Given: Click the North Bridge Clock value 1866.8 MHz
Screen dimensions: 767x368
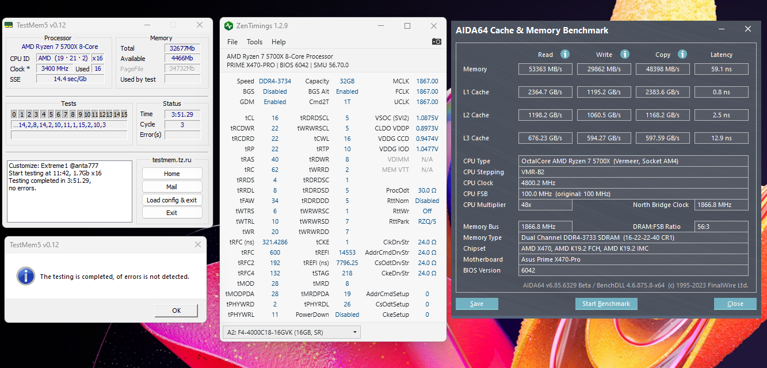Looking at the screenshot, I should [722, 205].
